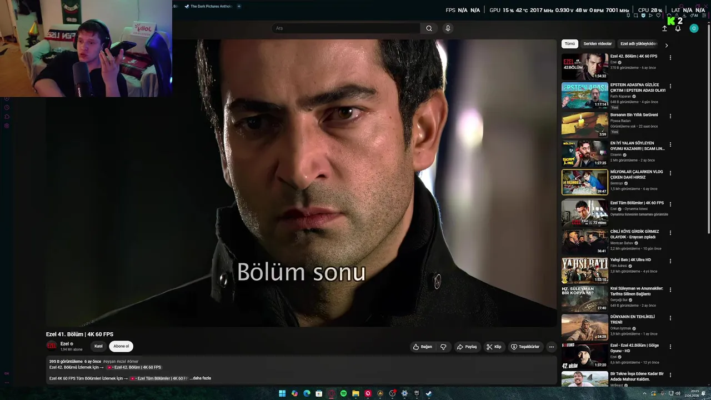
Task: Click the #ömer hashtag
Action: [x=133, y=362]
